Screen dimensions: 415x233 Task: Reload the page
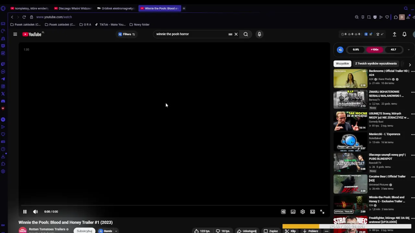click(x=24, y=17)
